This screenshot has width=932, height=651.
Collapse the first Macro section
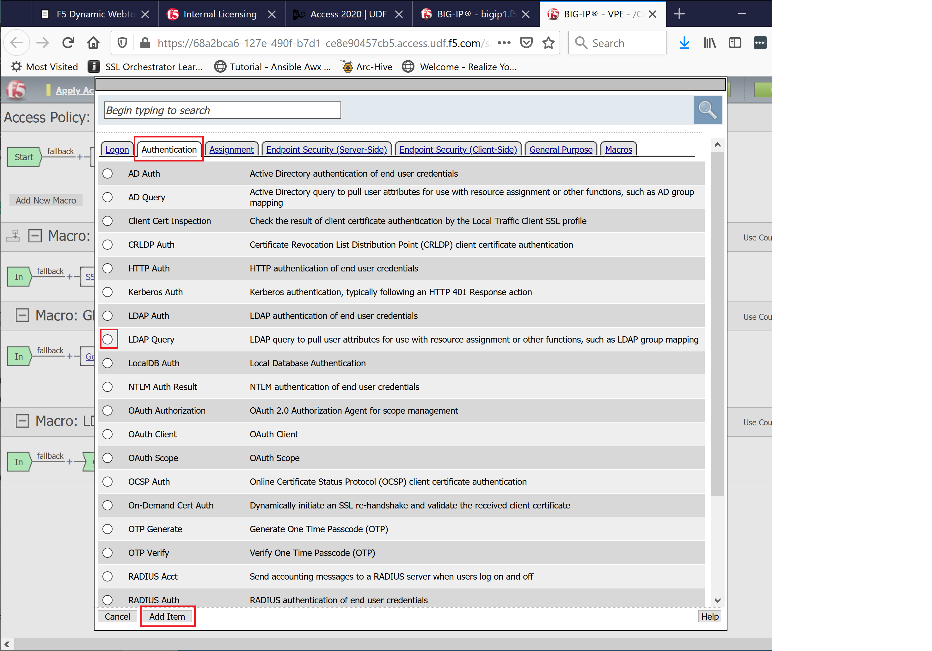pyautogui.click(x=35, y=235)
